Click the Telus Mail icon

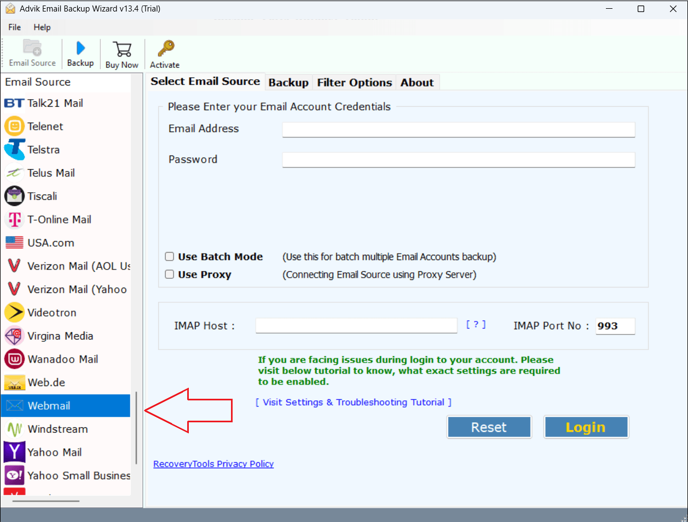14,173
